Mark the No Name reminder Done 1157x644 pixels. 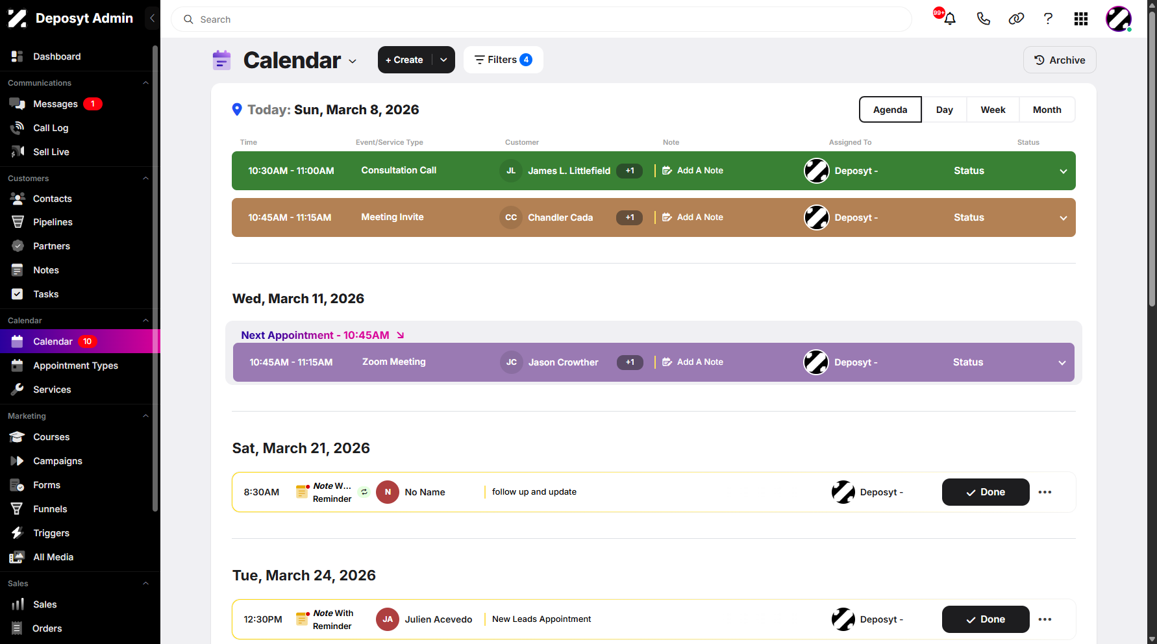click(986, 492)
